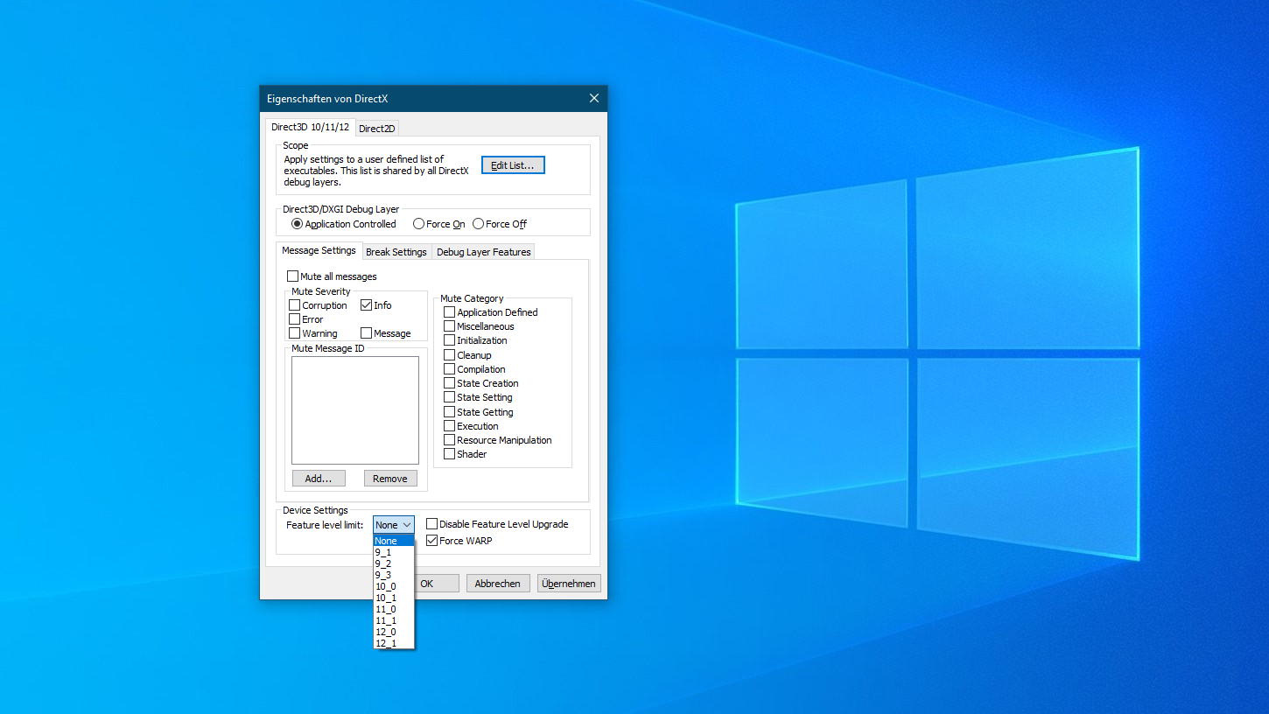The height and width of the screenshot is (714, 1269).
Task: Open the Break Settings tab
Action: point(396,252)
